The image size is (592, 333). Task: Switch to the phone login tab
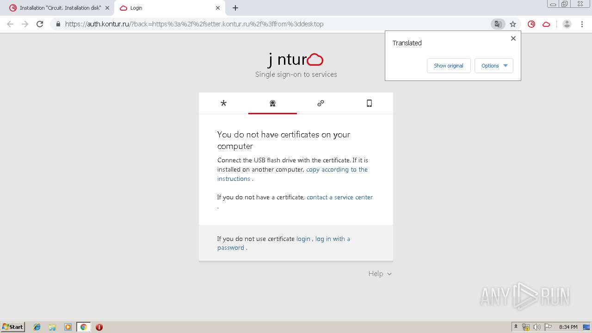[369, 103]
